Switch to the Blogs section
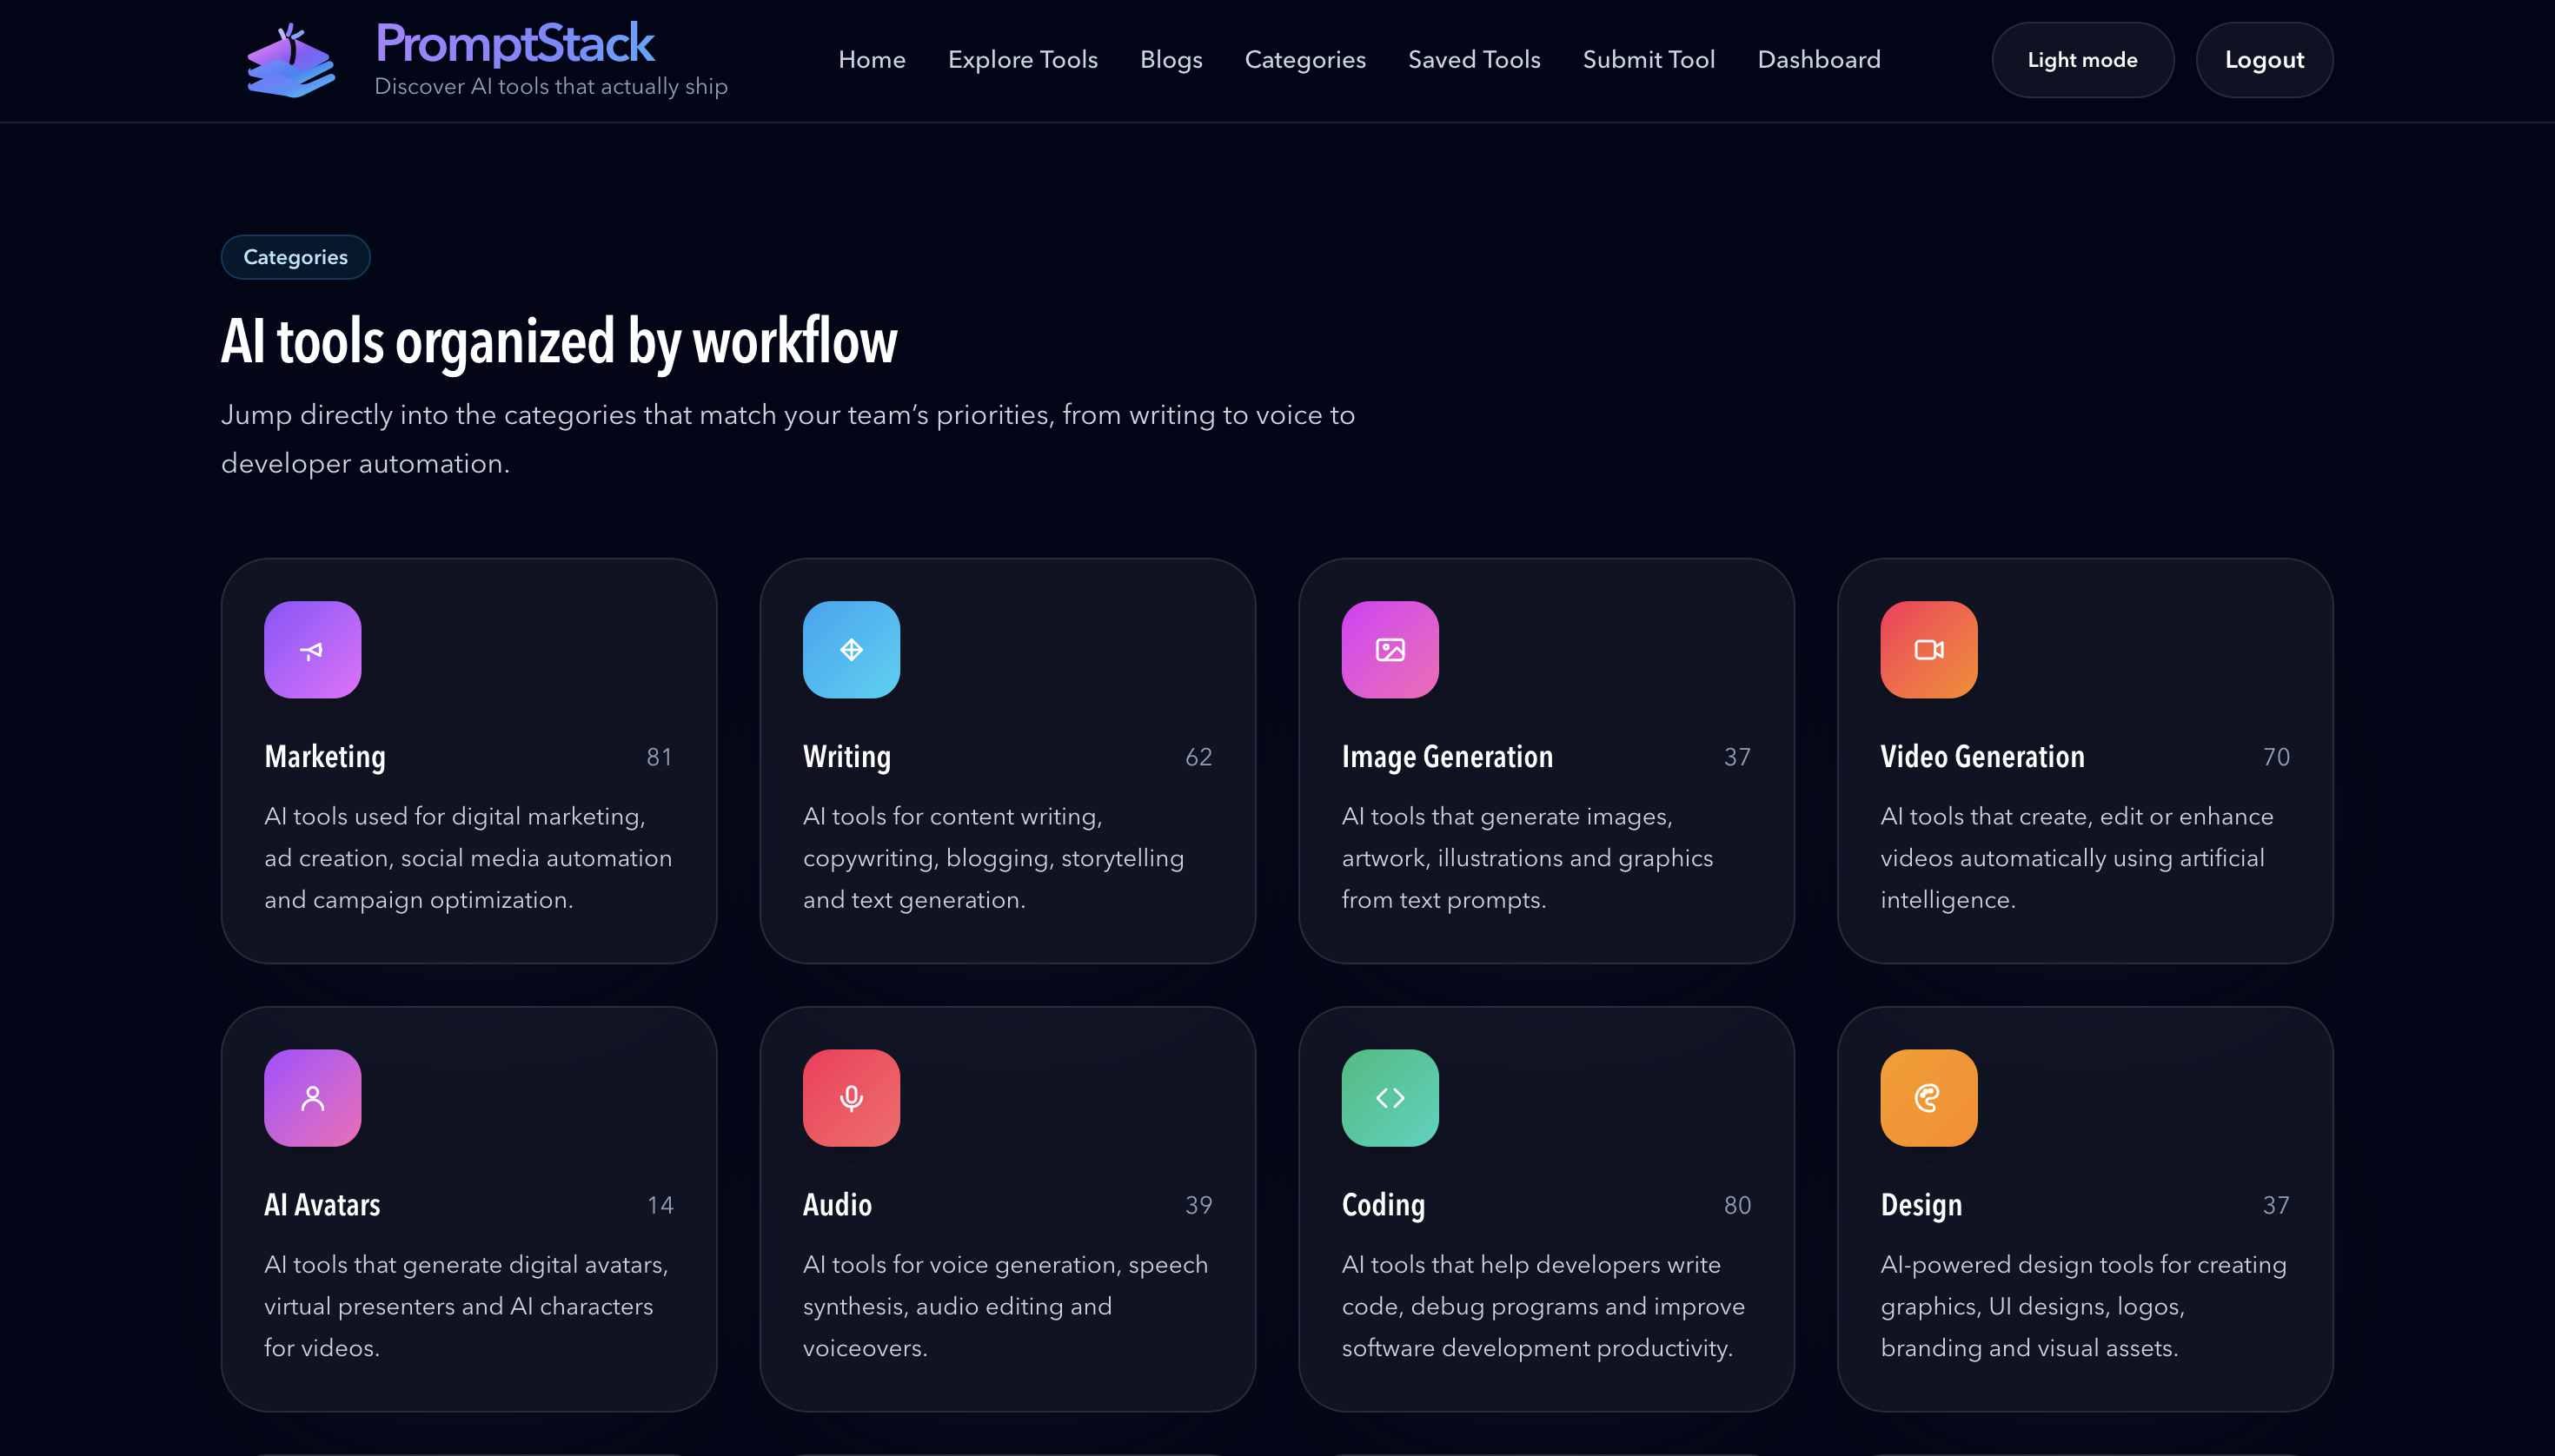Image resolution: width=2555 pixels, height=1456 pixels. [x=1171, y=59]
